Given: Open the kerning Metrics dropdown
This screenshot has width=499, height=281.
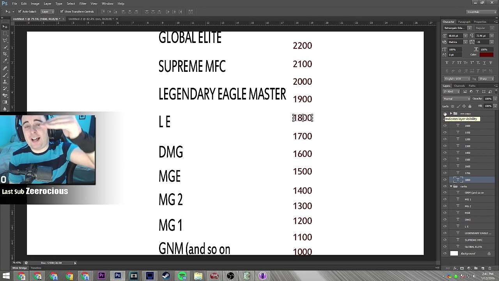Looking at the screenshot, I should (x=465, y=42).
